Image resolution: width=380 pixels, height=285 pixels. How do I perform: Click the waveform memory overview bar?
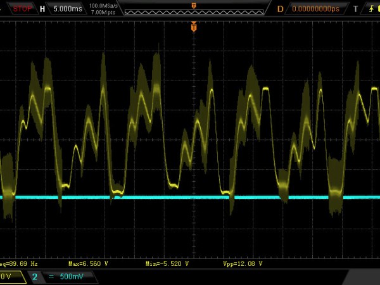194,12
